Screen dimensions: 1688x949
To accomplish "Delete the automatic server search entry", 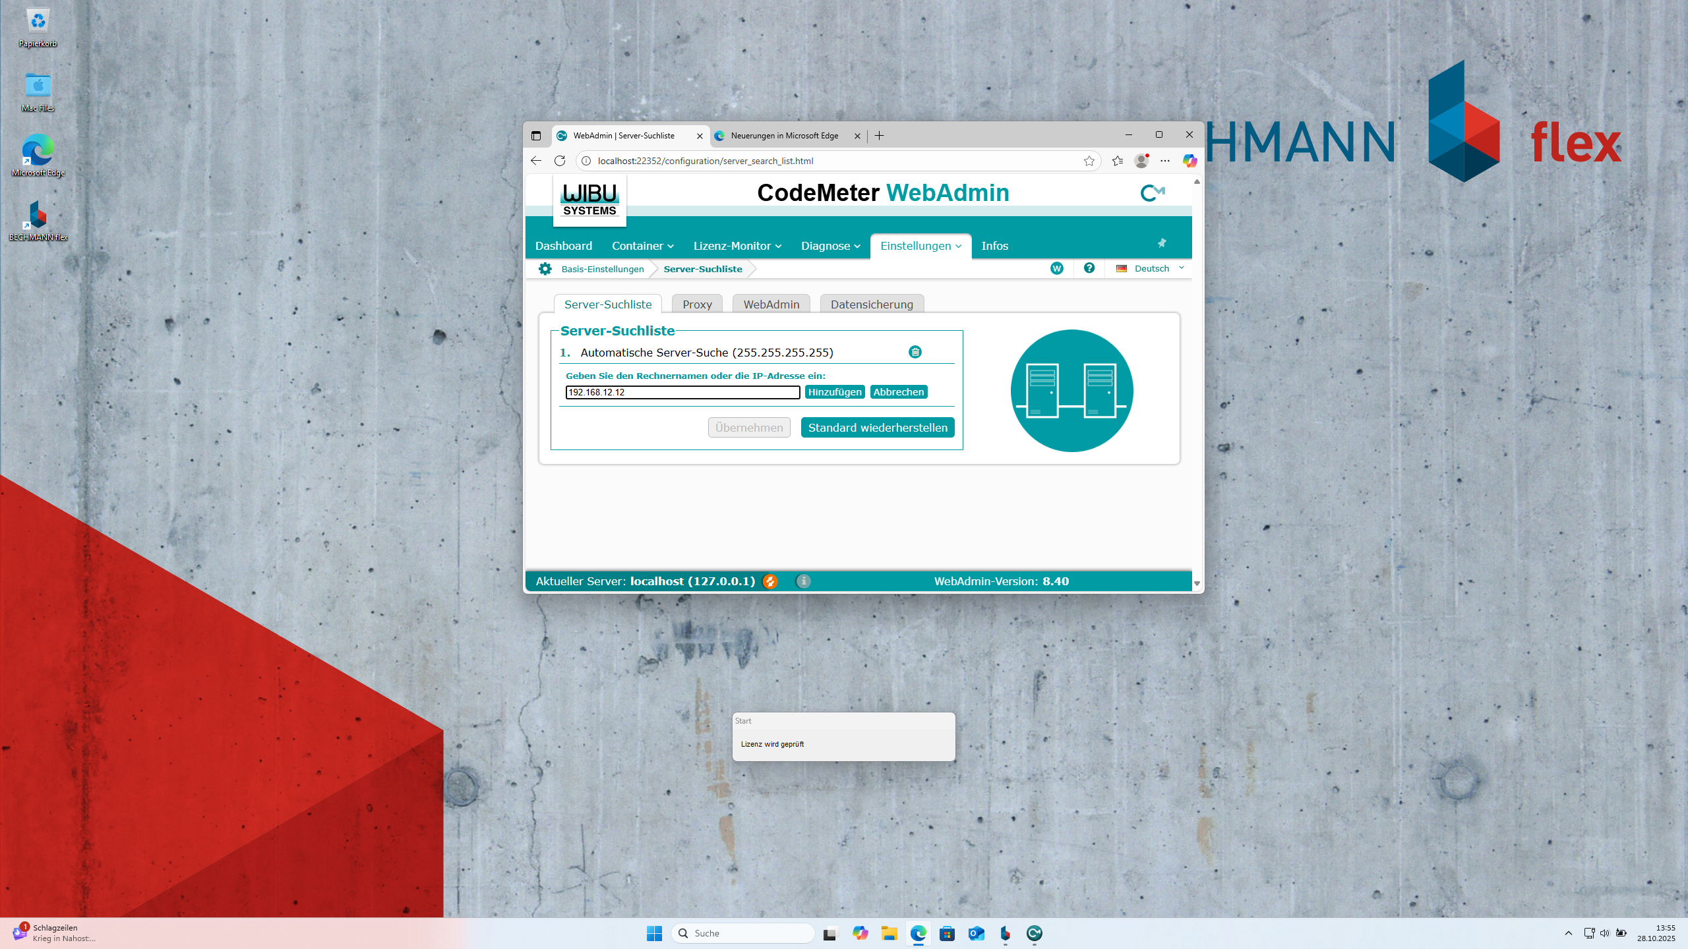I will click(915, 352).
